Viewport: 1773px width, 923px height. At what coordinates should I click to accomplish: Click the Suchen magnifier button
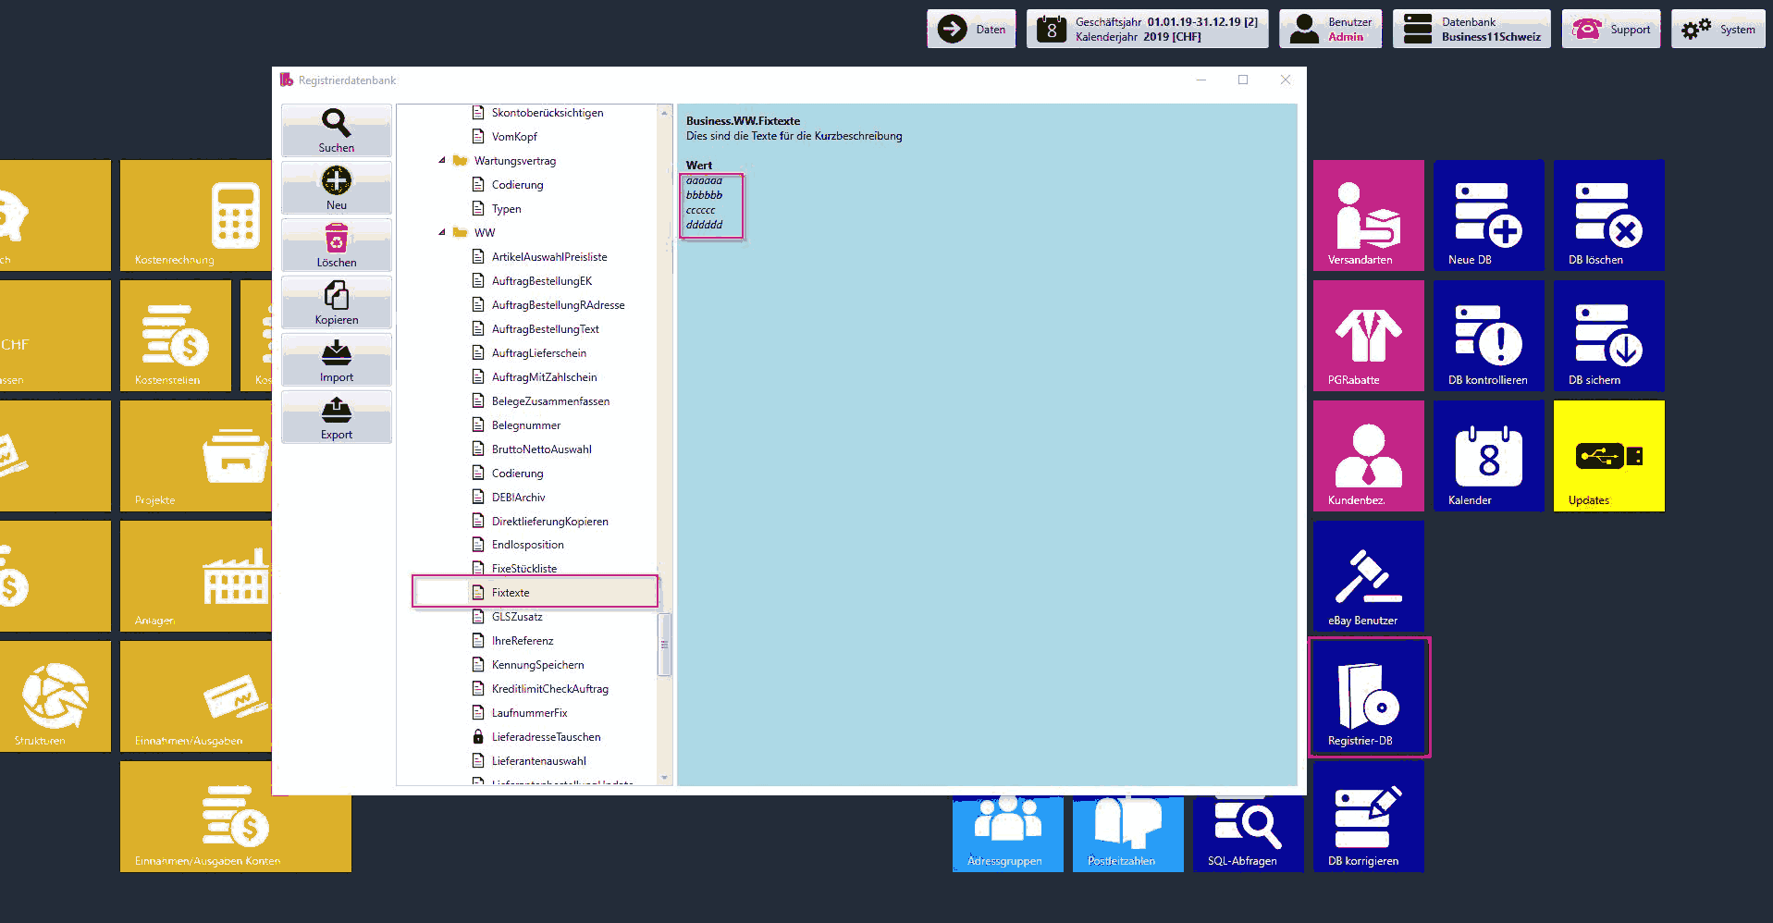(x=336, y=130)
